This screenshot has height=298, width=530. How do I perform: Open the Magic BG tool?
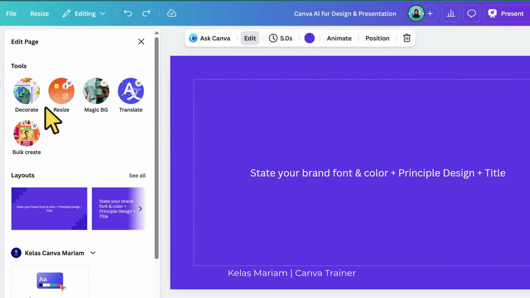[x=96, y=95]
